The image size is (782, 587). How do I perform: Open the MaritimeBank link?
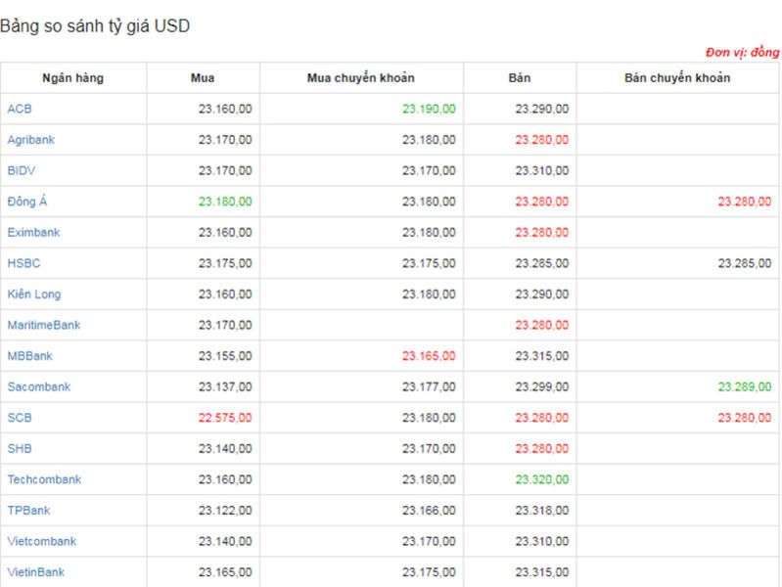[44, 325]
